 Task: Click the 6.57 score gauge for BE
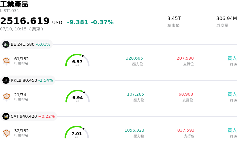coord(77,60)
